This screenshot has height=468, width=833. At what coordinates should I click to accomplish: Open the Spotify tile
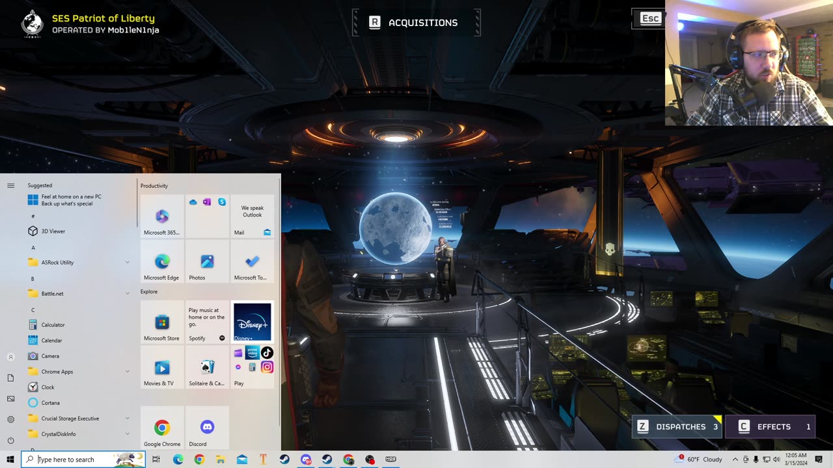click(x=207, y=322)
